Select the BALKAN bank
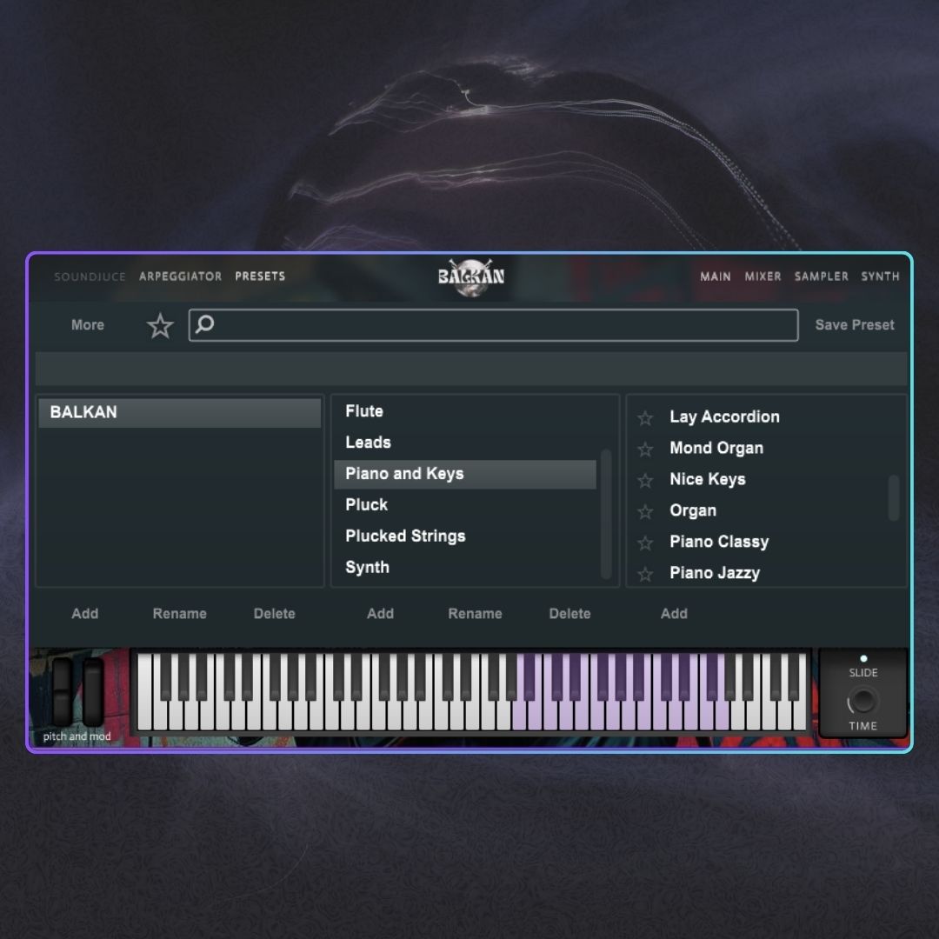 coord(179,413)
